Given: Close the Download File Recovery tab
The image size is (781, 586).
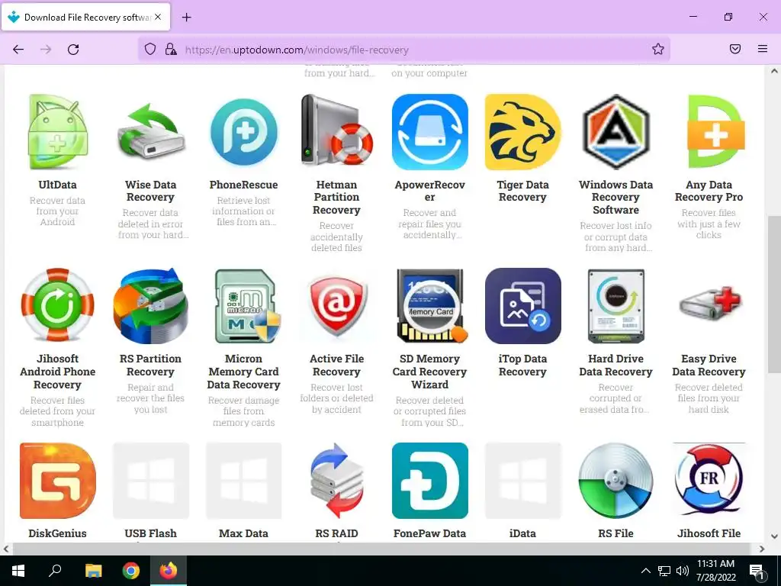Looking at the screenshot, I should tap(158, 17).
